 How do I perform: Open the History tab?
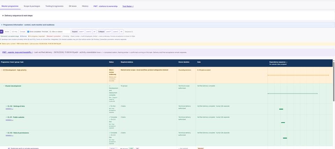point(85,6)
